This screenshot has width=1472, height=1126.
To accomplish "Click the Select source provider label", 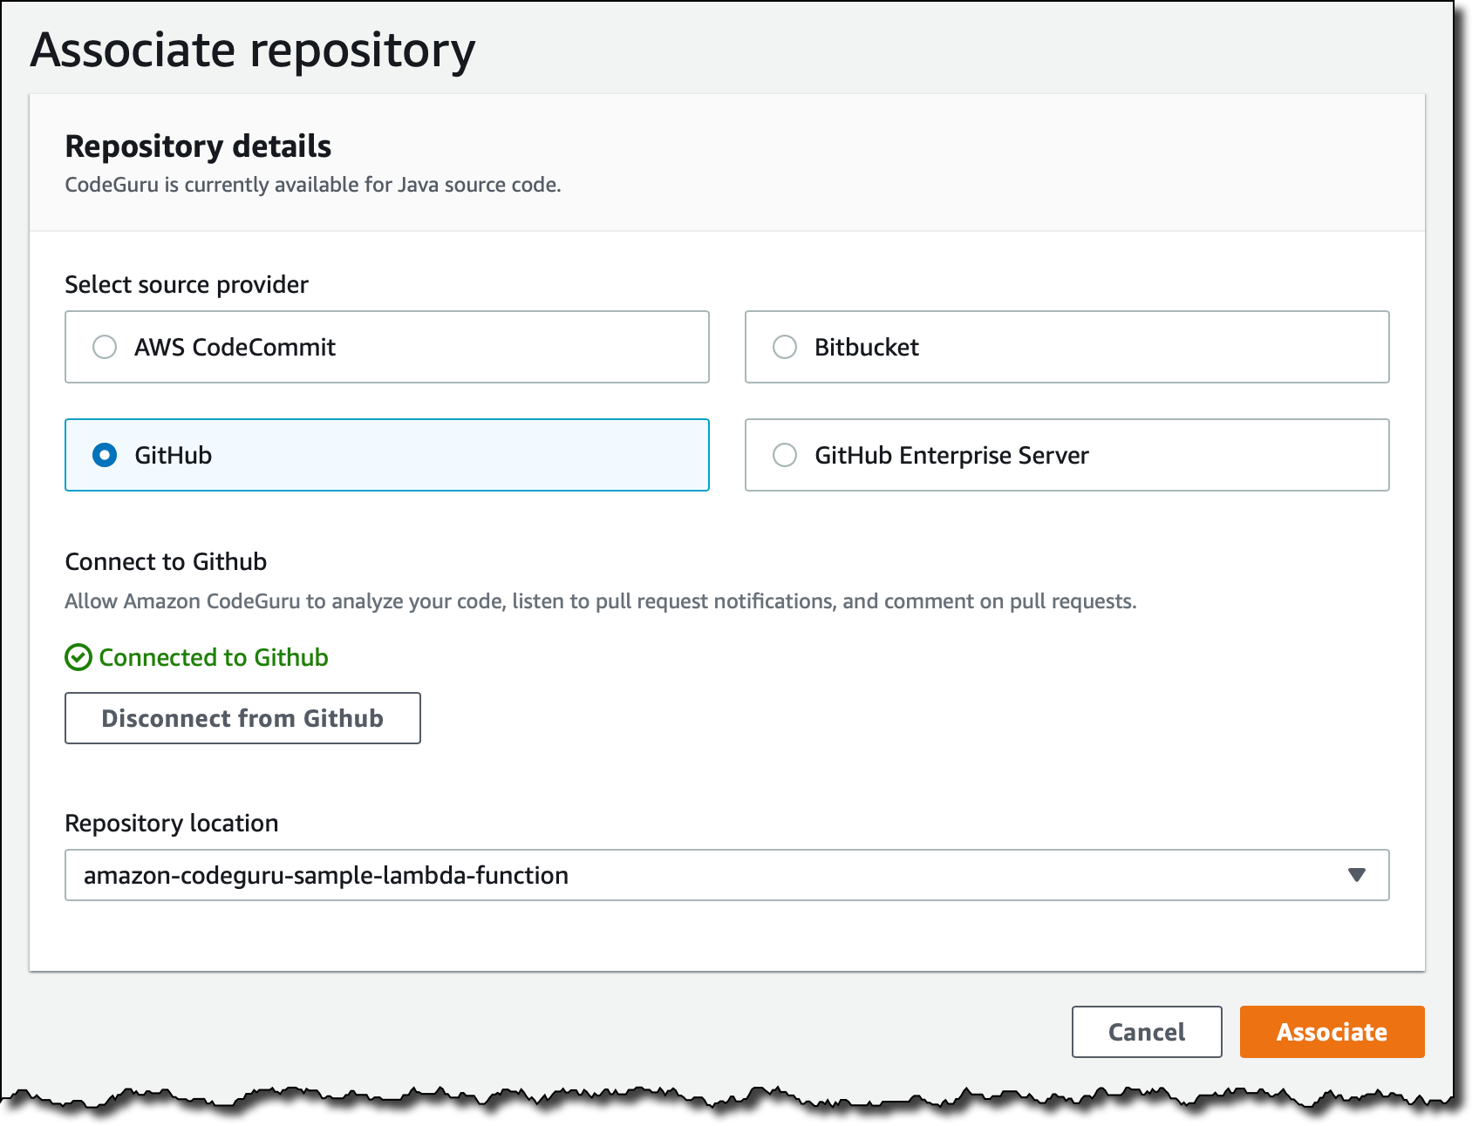I will (187, 285).
